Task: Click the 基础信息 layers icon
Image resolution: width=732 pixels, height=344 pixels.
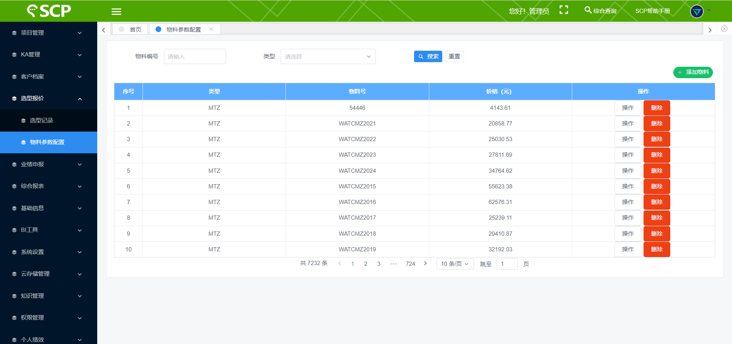Action: click(x=14, y=208)
